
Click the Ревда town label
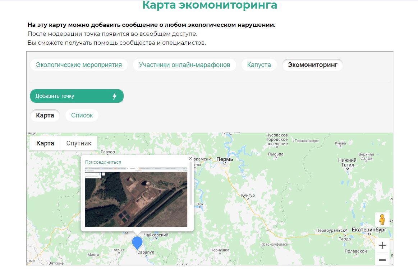[345, 239]
